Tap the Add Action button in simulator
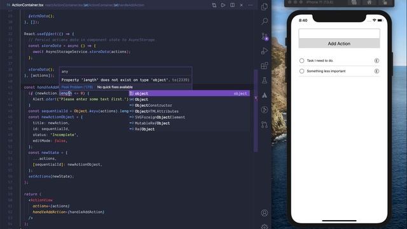Viewport: 407px width, 229px height. point(339,44)
